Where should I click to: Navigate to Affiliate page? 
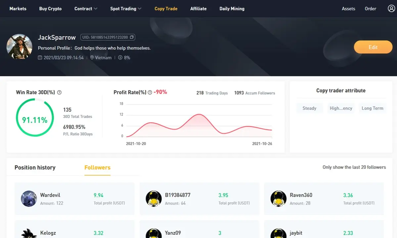click(x=198, y=9)
